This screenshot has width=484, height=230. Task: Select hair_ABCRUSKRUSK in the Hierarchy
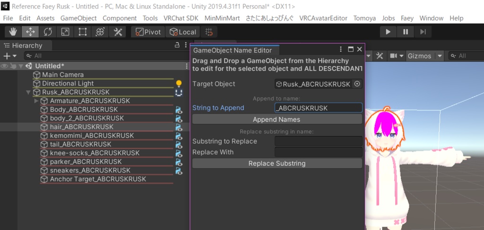click(x=81, y=127)
